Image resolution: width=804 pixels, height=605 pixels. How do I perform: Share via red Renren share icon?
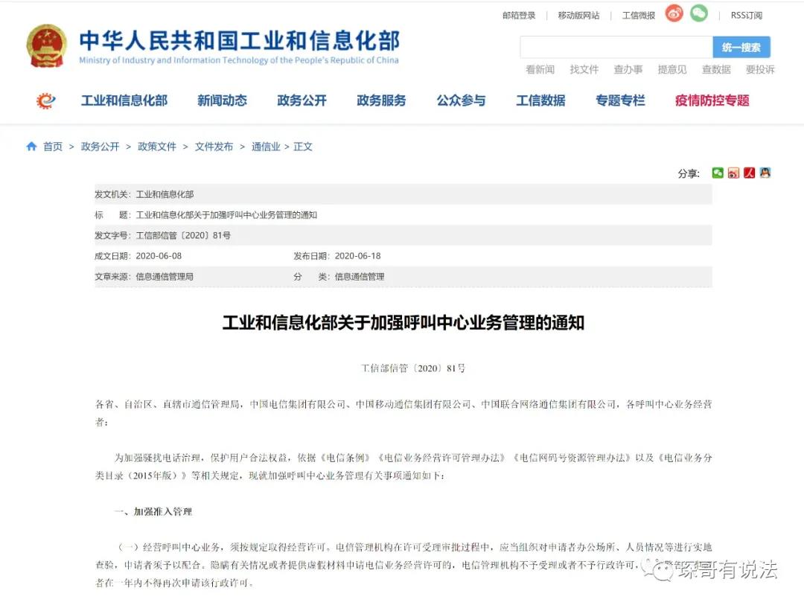click(x=749, y=173)
